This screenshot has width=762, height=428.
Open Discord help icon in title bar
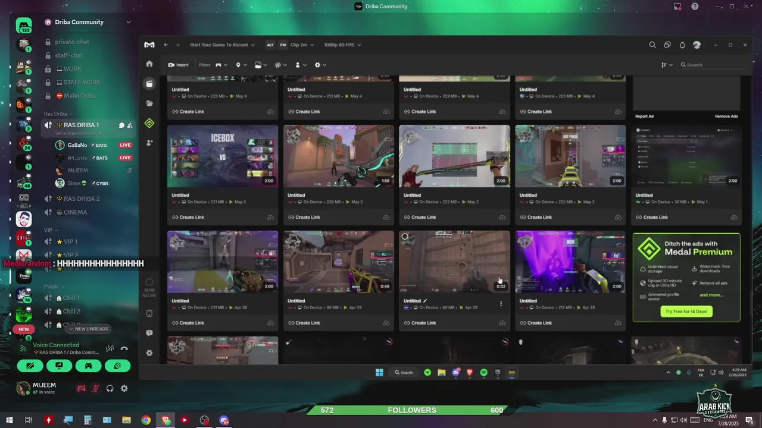(695, 7)
